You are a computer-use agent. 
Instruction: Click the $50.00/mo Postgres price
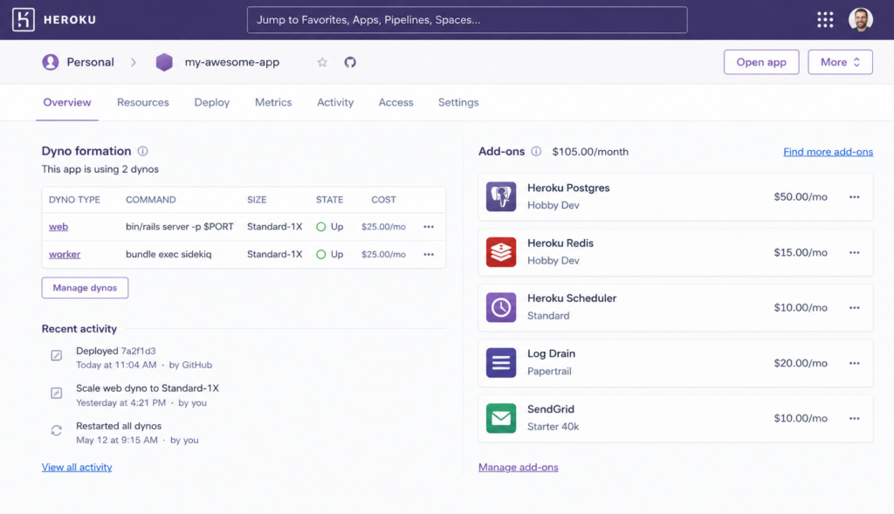(x=801, y=197)
